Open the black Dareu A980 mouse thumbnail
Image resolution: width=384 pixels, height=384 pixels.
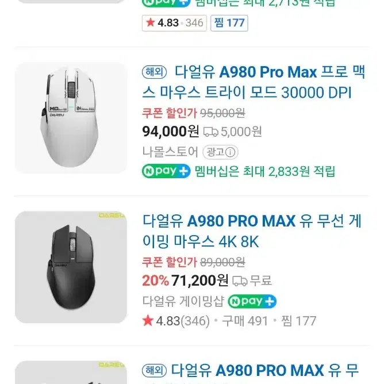71,267
